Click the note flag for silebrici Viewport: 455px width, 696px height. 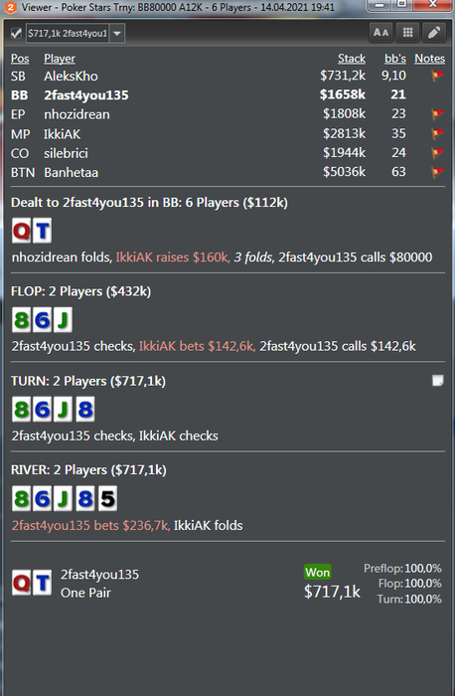click(437, 153)
